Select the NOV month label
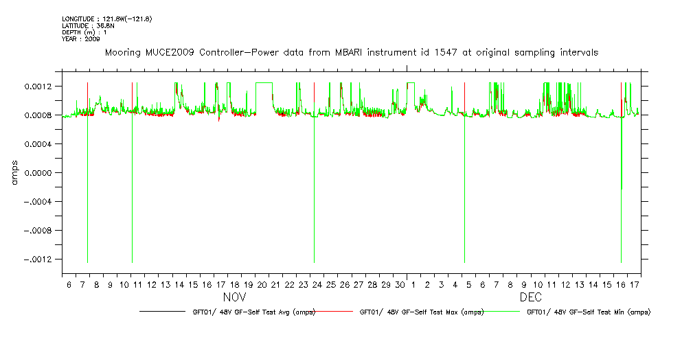Screen dimensions: 693x346 pos(235,298)
